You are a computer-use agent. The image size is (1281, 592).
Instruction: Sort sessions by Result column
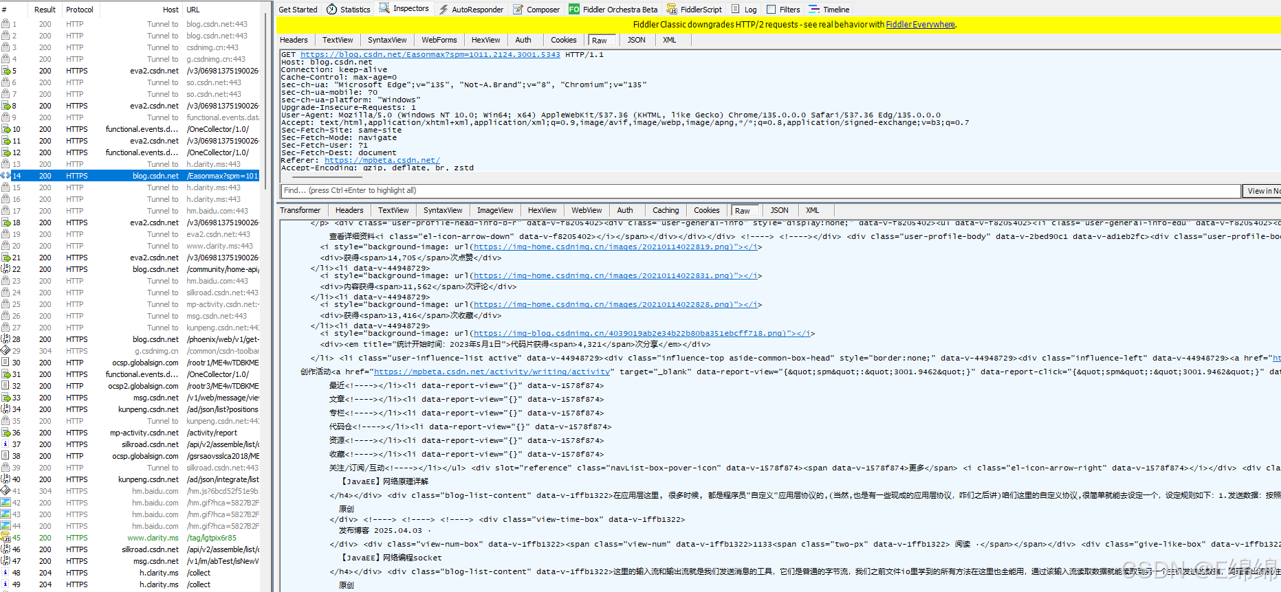click(x=45, y=10)
